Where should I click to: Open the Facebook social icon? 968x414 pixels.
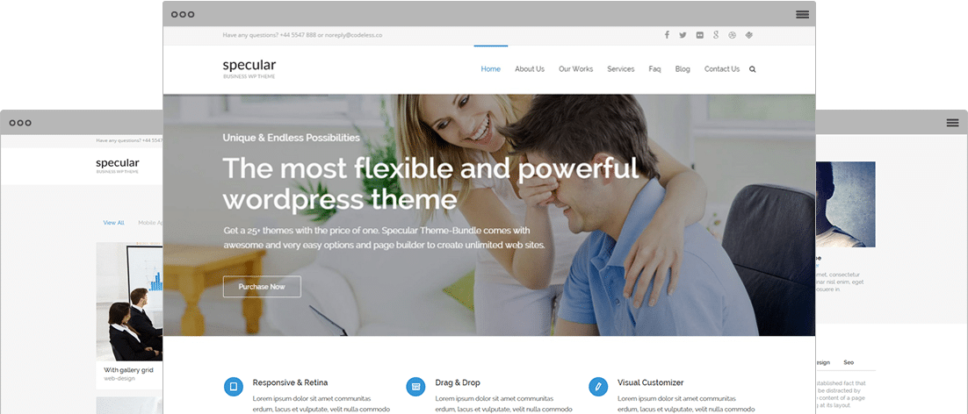tap(667, 35)
